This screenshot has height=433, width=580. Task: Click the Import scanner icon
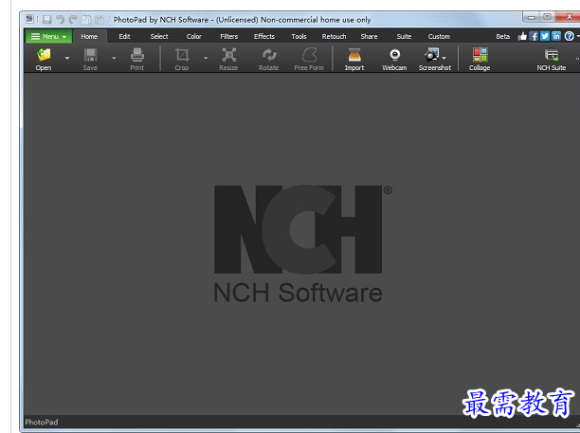click(x=354, y=59)
